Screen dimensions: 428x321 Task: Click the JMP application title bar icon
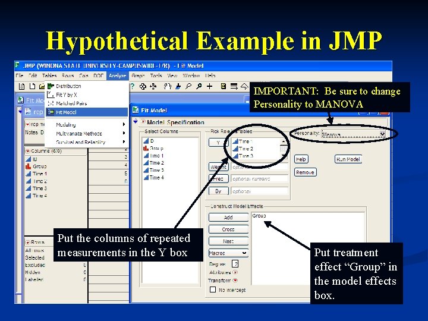pyautogui.click(x=17, y=65)
